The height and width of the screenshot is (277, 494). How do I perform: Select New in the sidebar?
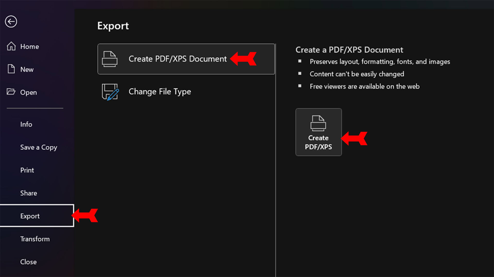click(x=27, y=70)
